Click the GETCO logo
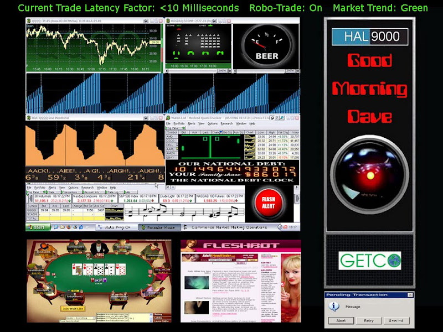 click(x=370, y=261)
